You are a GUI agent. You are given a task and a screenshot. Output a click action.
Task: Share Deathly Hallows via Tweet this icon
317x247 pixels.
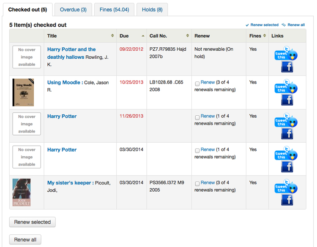coord(286,54)
